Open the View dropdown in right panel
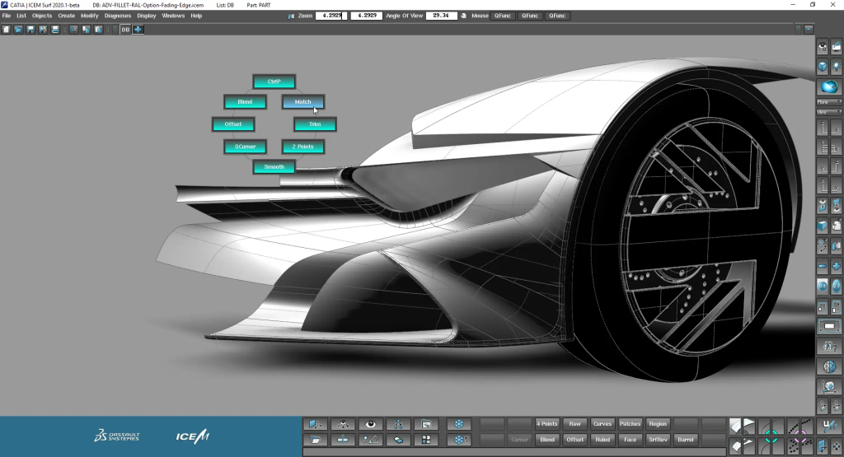This screenshot has height=457, width=844. 828,111
